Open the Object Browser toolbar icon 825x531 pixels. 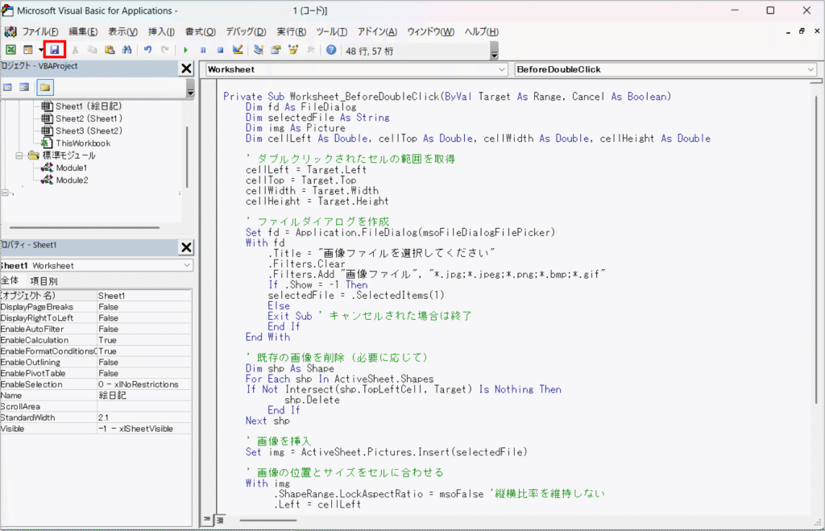tap(293, 50)
